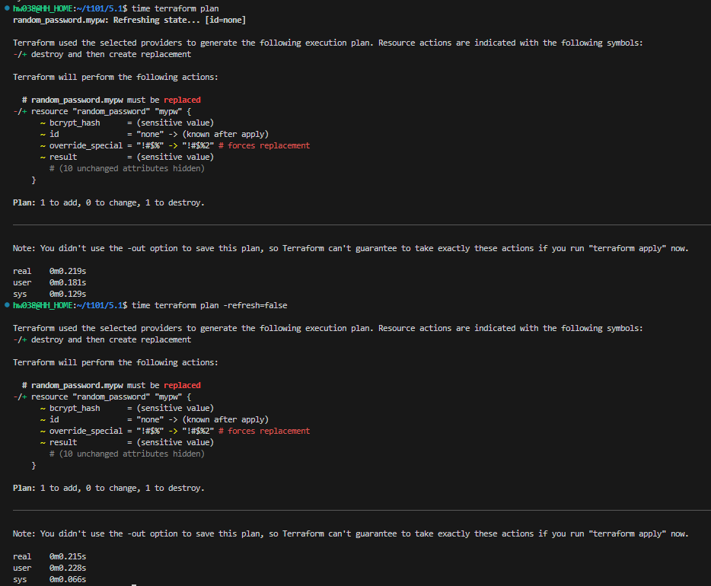Click the first red "replaced" word
The height and width of the screenshot is (586, 711).
(182, 100)
